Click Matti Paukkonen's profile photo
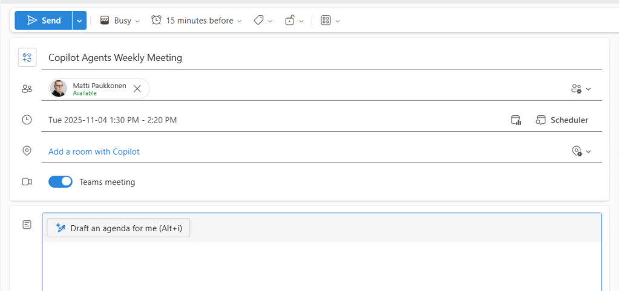619x291 pixels. [59, 89]
